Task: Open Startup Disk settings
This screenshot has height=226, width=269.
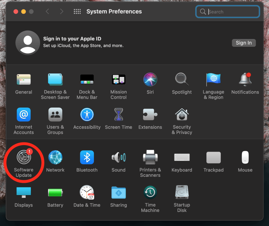Action: (182, 193)
